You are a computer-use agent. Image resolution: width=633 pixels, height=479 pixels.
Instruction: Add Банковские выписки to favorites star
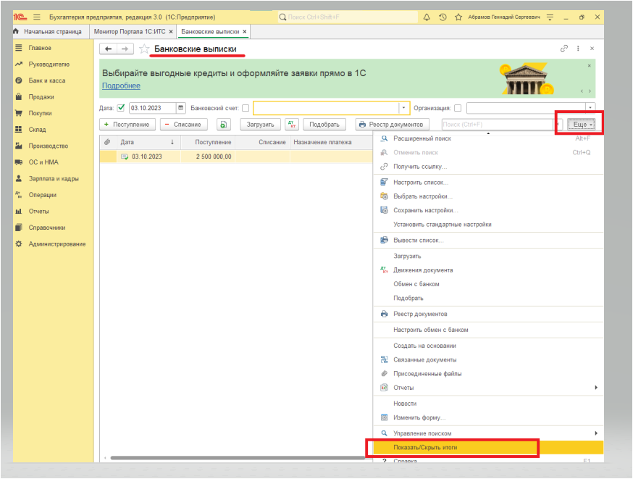[143, 49]
